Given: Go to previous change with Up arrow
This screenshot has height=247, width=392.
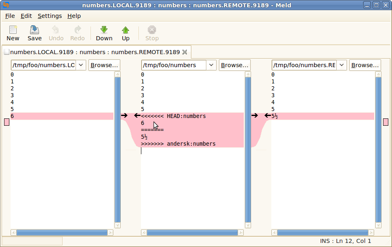Looking at the screenshot, I should 126,33.
